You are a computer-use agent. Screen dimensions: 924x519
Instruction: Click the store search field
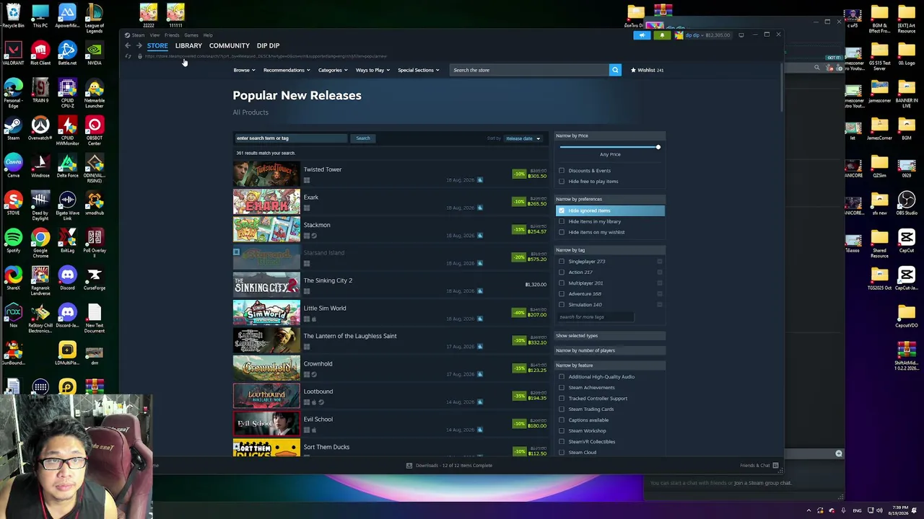(529, 70)
